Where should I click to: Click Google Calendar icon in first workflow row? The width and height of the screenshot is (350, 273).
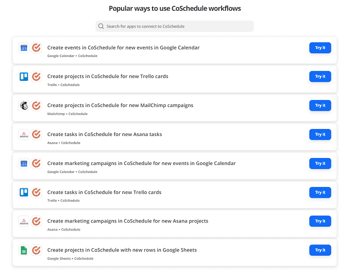(24, 48)
